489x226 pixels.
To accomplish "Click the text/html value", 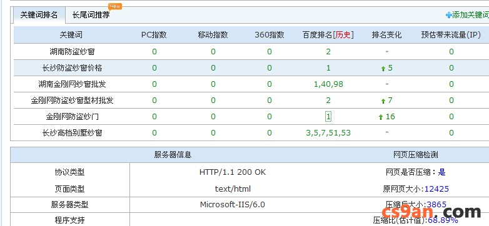I will (x=233, y=189).
